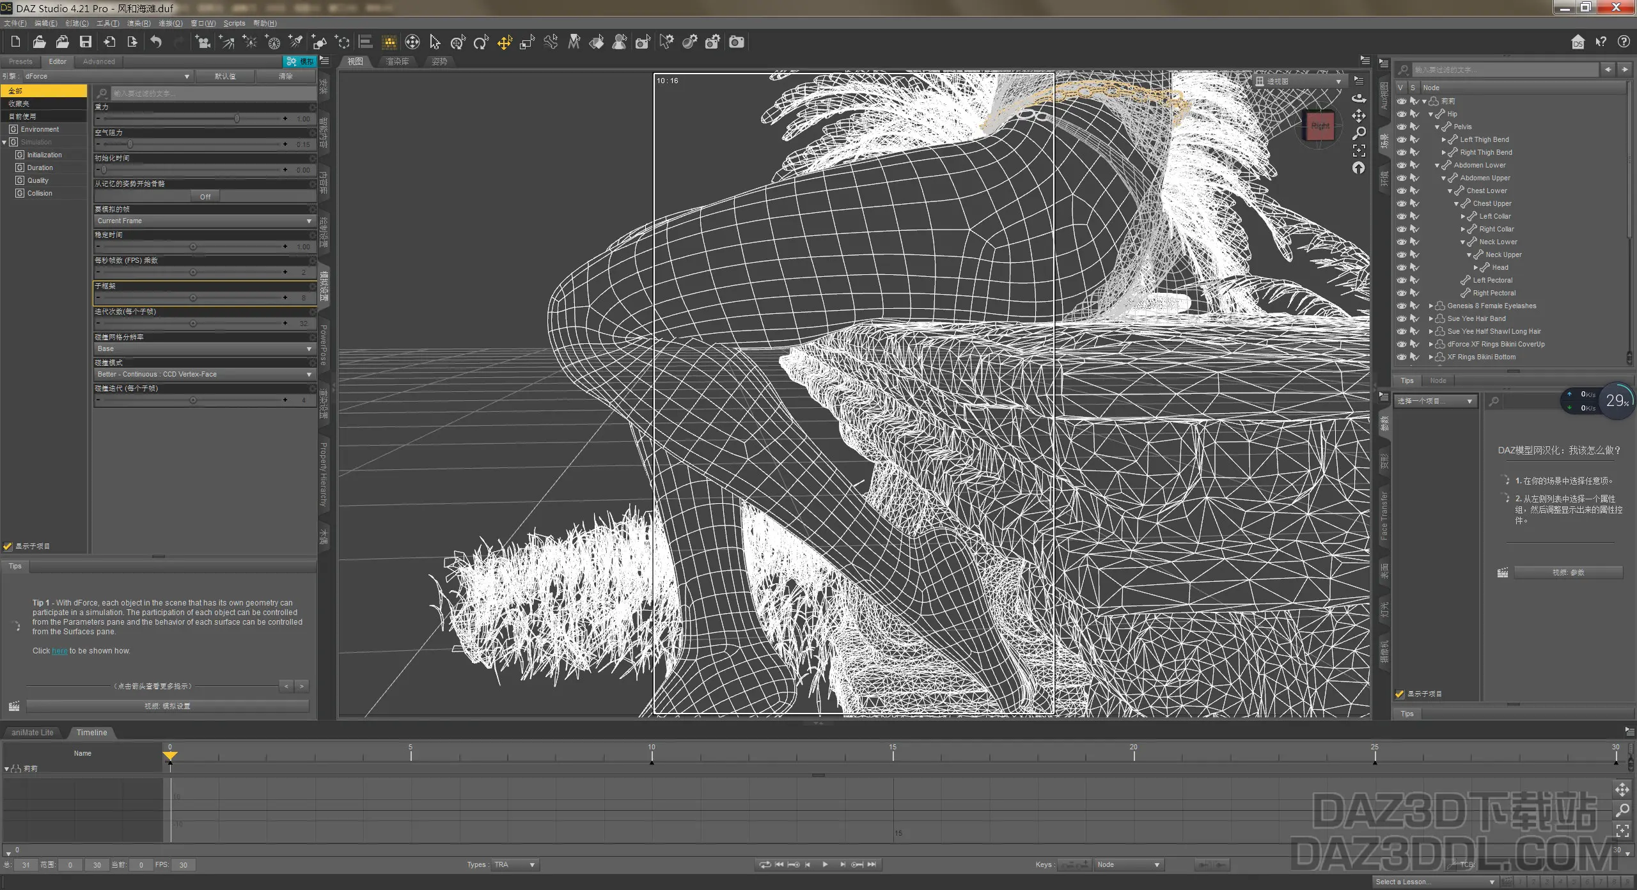Toggle visibility of Pelvis node
Screen dimensions: 1637x890
[x=1401, y=127]
